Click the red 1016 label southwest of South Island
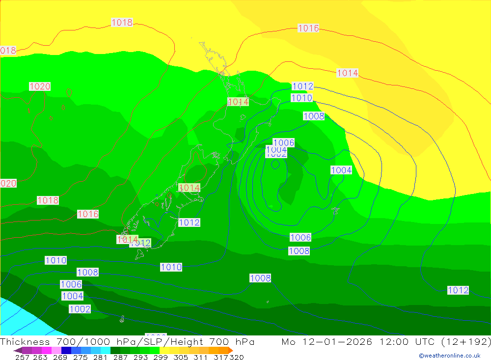The image size is (491, 360). pyautogui.click(x=88, y=214)
